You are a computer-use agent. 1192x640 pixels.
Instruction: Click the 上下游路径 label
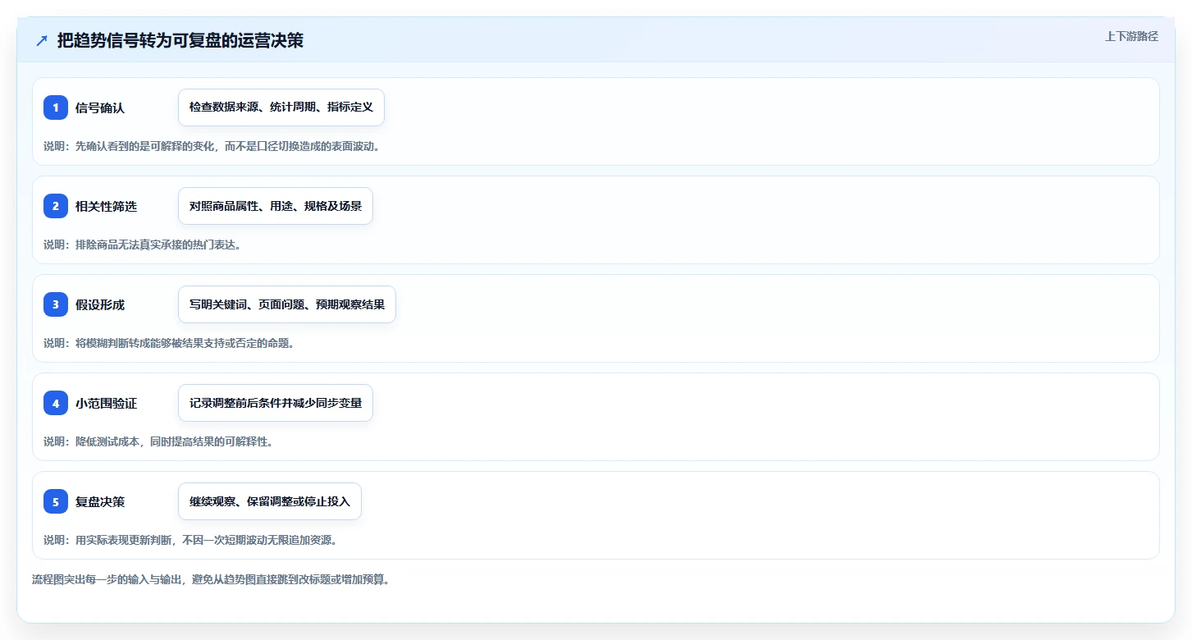(1131, 36)
